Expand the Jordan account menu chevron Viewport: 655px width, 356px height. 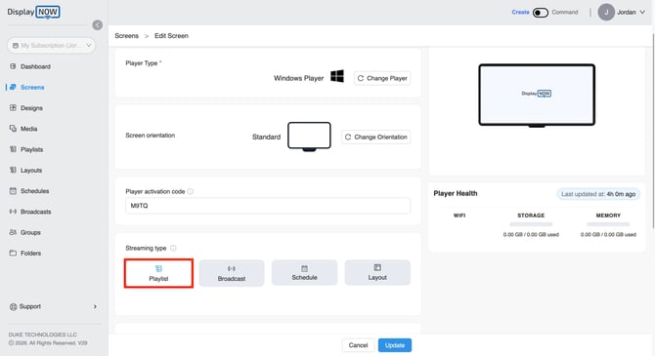pyautogui.click(x=642, y=12)
